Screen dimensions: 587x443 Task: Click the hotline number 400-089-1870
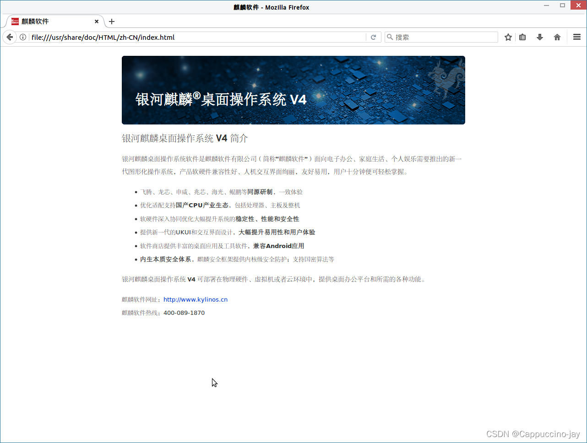[184, 313]
